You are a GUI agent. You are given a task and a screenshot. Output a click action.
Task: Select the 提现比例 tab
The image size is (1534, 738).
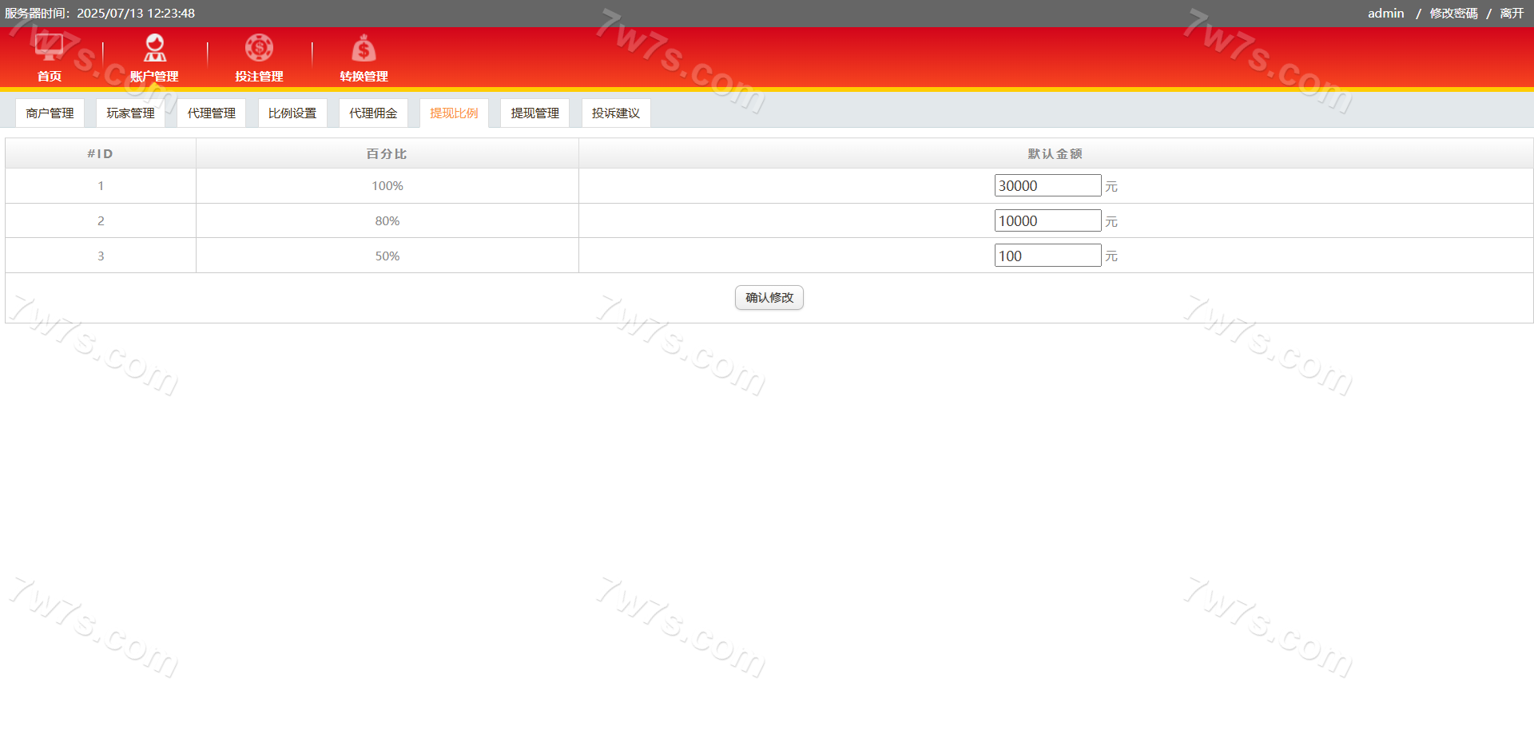(454, 113)
